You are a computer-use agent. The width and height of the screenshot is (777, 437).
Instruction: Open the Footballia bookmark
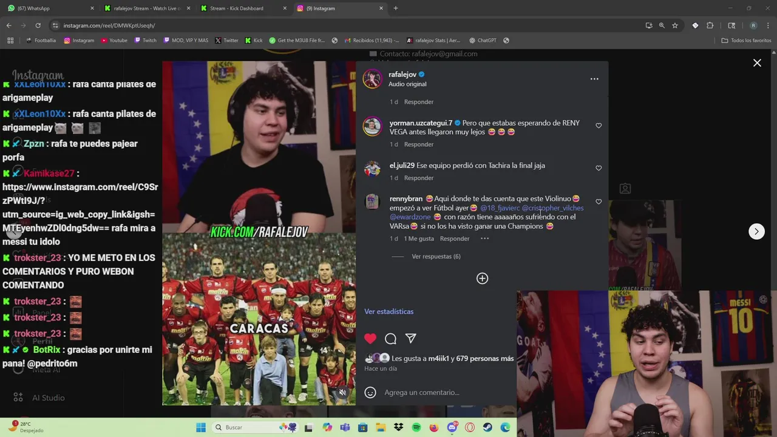(41, 41)
